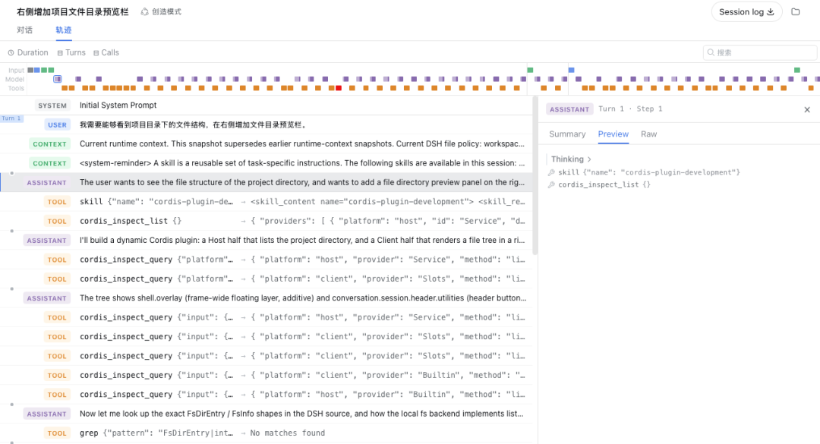The height and width of the screenshot is (444, 820).
Task: Select the 'The user wants to see' assistant row
Action: [266, 182]
